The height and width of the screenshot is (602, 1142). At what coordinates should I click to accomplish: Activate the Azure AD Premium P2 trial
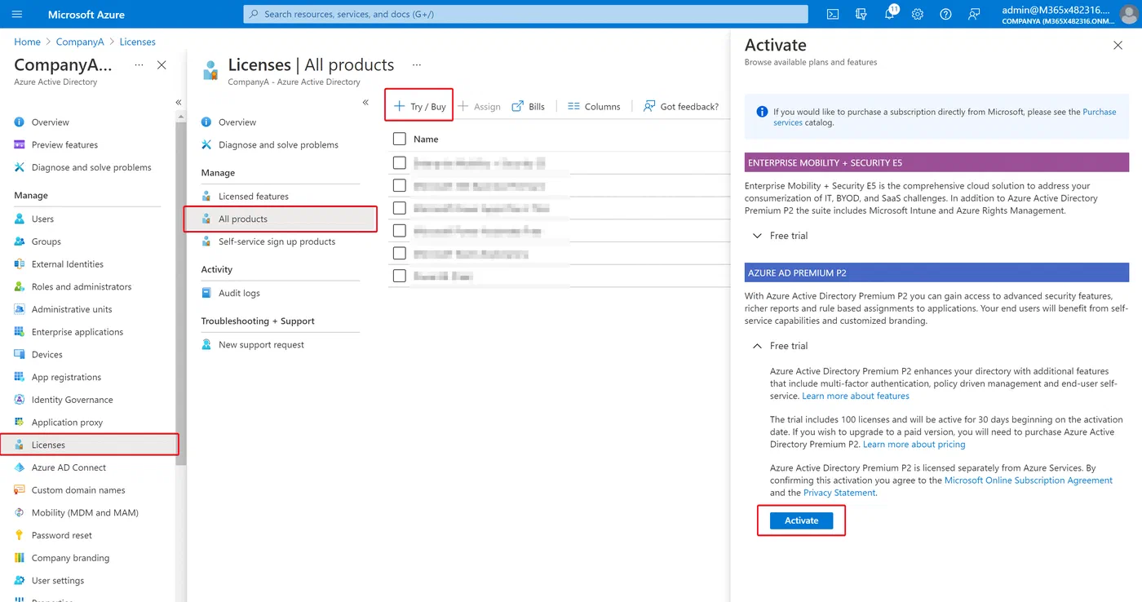(801, 520)
